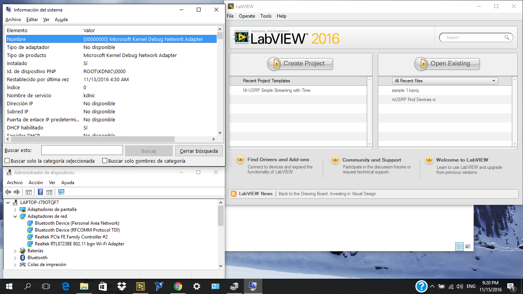Click the Back arrow in Administrador de dispositivos
Viewport: 523px width, 294px height.
click(8, 192)
